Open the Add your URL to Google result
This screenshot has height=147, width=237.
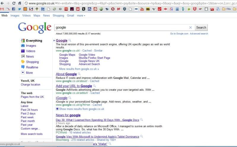(x=74, y=86)
